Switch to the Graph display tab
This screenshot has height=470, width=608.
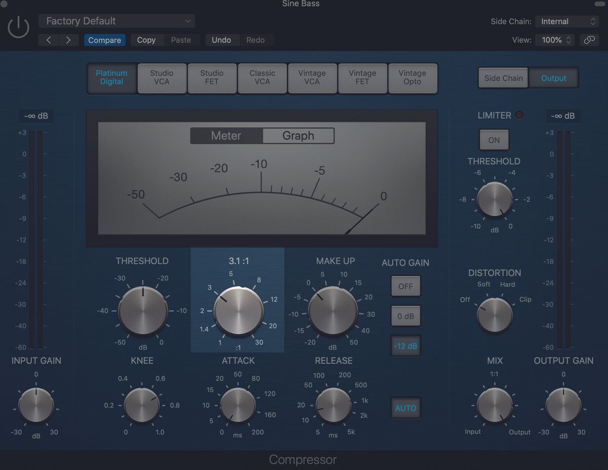(x=298, y=135)
